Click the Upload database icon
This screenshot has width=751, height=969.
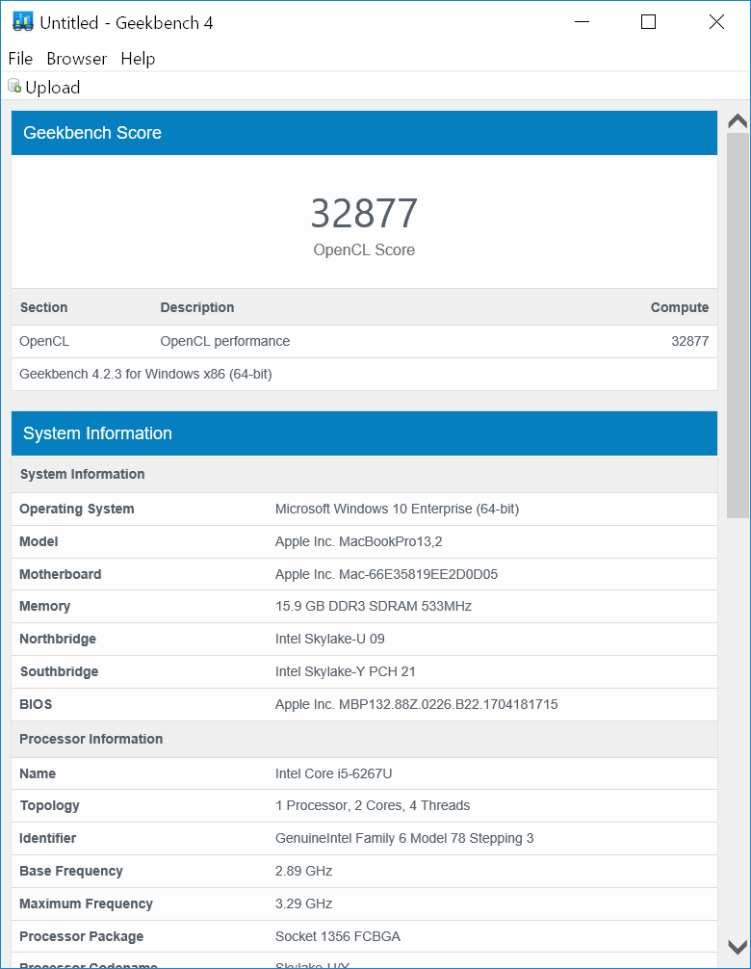14,86
